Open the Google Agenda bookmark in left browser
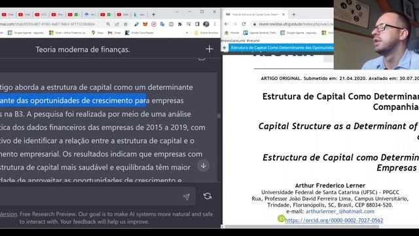Screen dimensions: 419x236 [26, 33]
